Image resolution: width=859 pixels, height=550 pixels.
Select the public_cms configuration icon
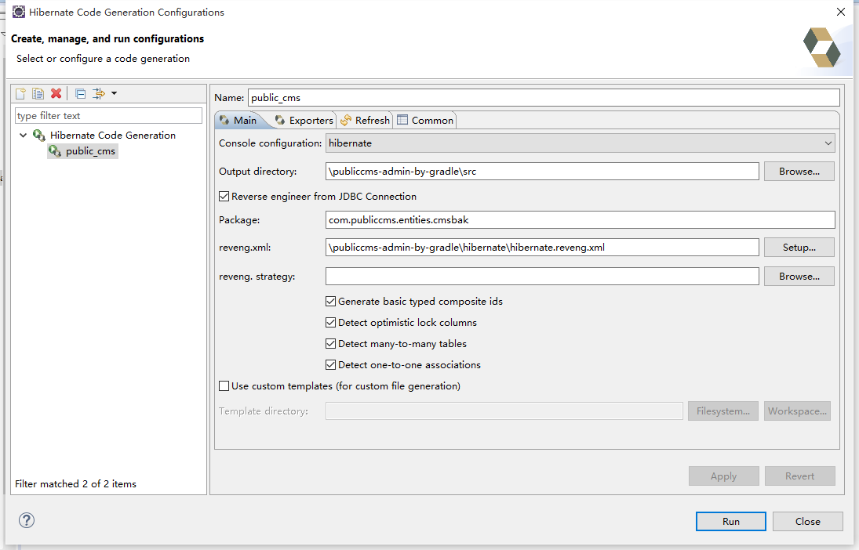[55, 151]
